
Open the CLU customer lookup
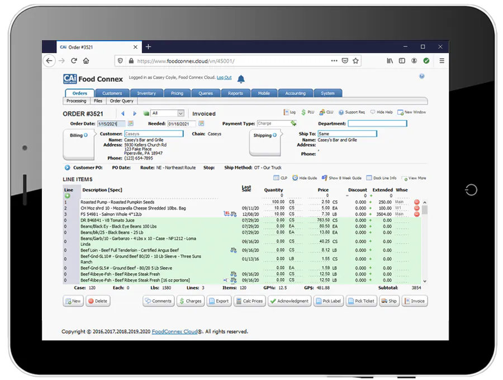[x=326, y=112]
